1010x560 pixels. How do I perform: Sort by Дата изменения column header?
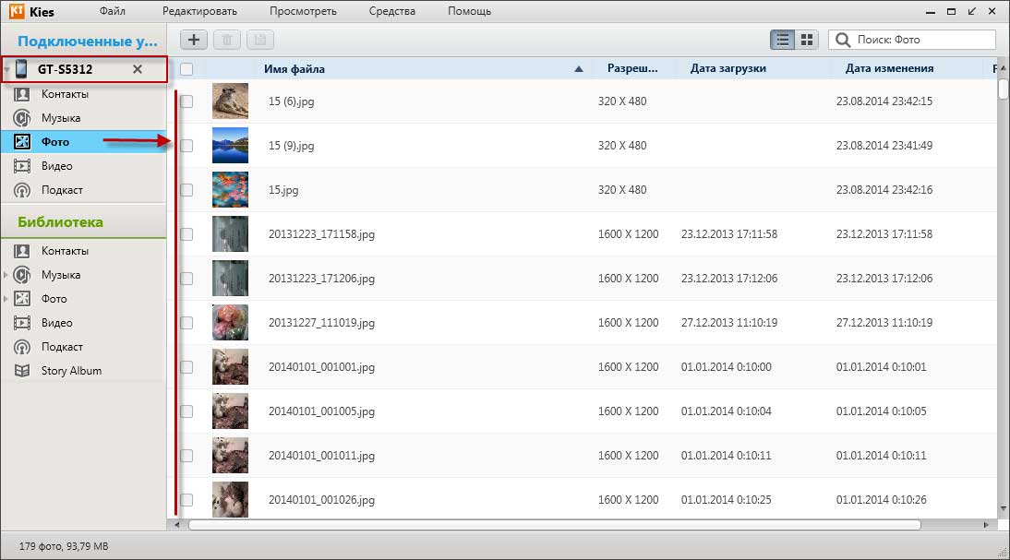(890, 68)
